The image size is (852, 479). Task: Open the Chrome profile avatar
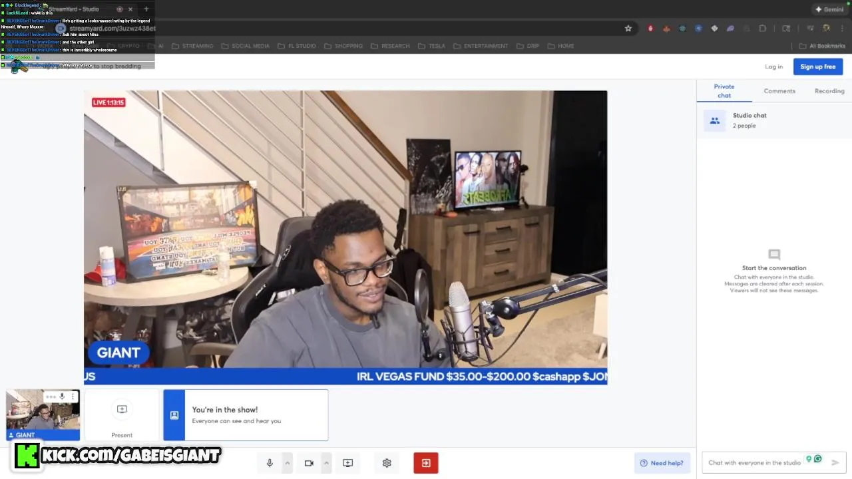coord(826,29)
